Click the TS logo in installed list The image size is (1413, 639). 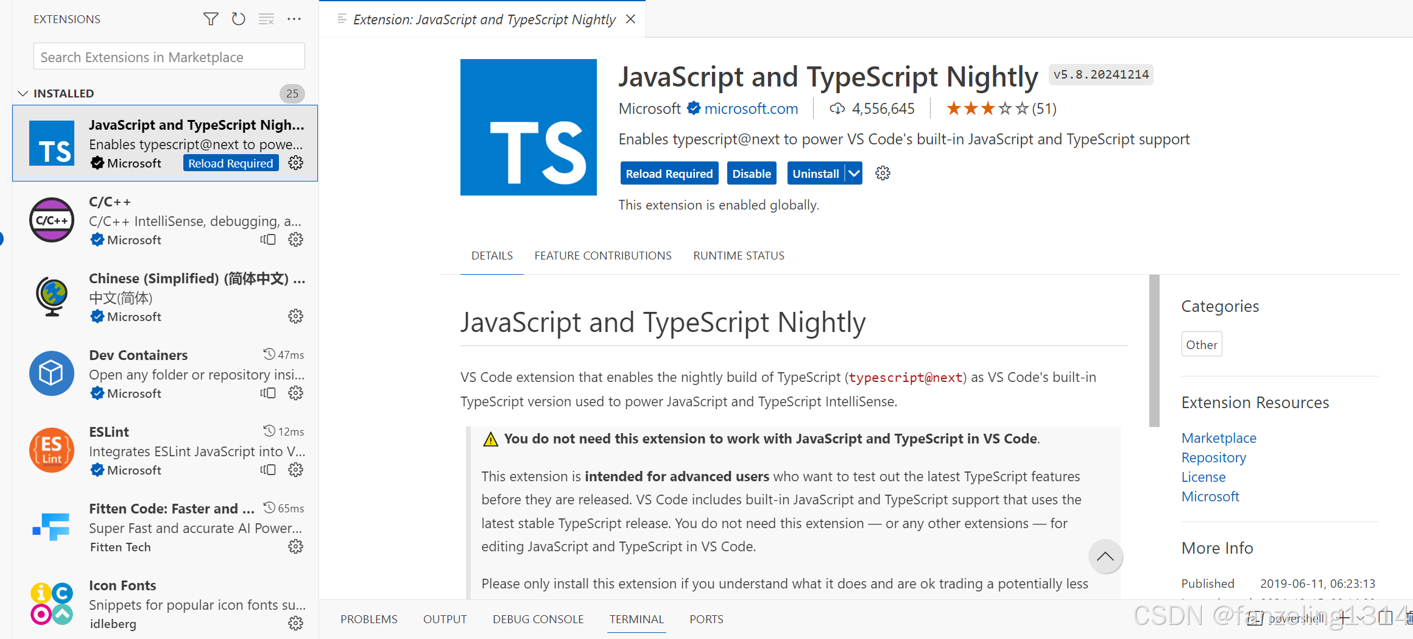(52, 143)
